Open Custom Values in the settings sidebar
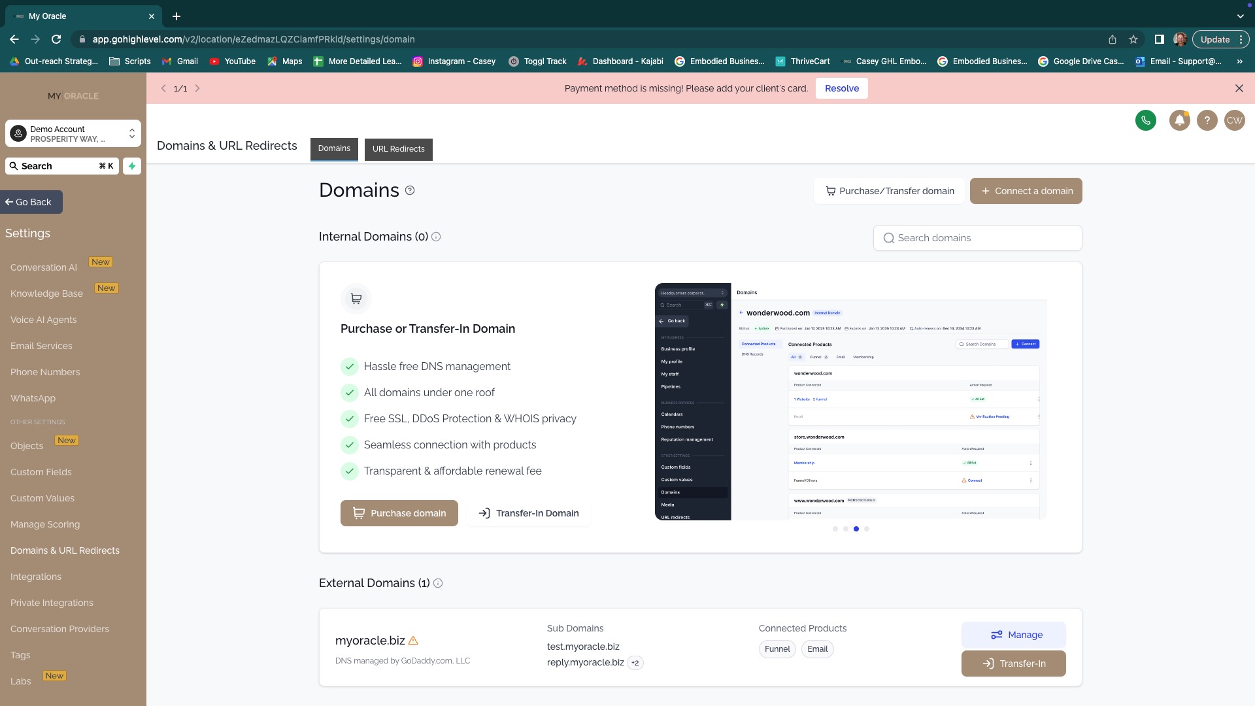 [42, 498]
